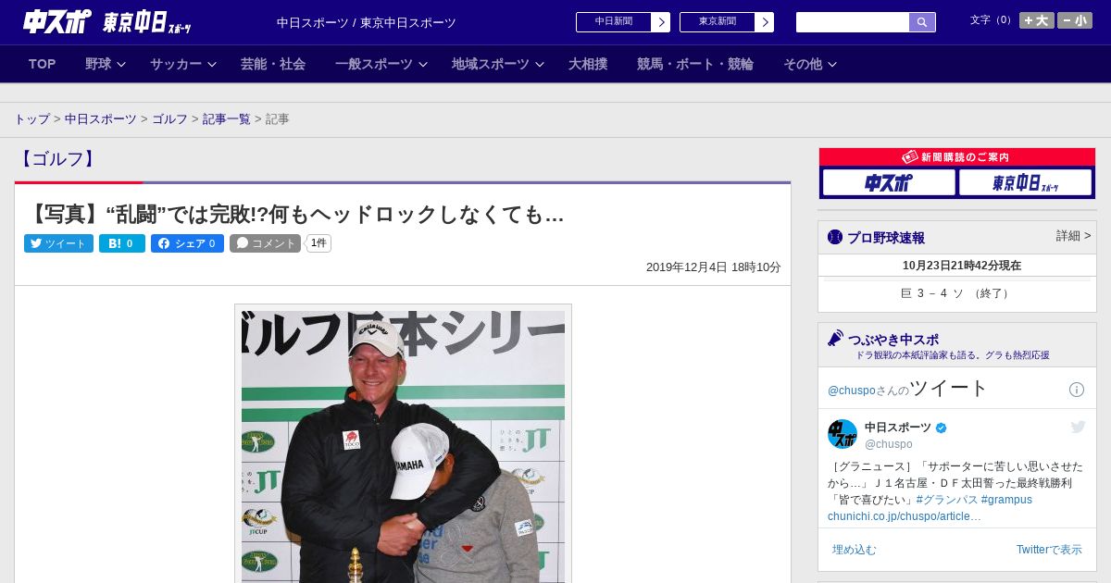
Task: Go to ゴルフ in the breadcrumb
Action: coord(169,119)
